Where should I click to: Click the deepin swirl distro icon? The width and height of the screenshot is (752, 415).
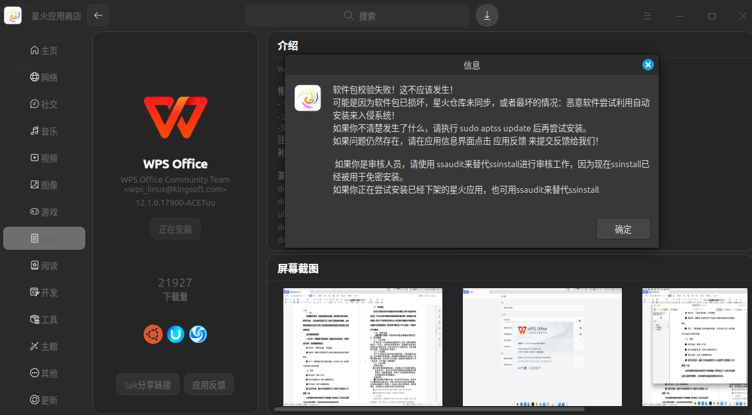[198, 334]
